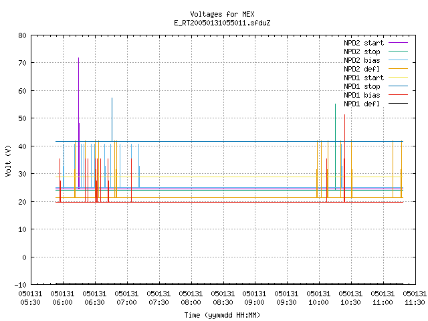Click the purple NPD2 start legend line
Image resolution: width=428 pixels, height=321 pixels.
point(398,43)
